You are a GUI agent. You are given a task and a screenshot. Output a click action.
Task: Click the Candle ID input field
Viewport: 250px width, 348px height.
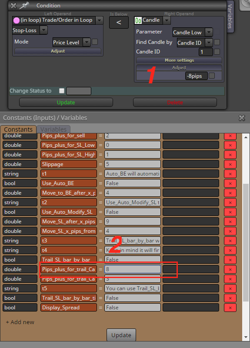pos(206,52)
